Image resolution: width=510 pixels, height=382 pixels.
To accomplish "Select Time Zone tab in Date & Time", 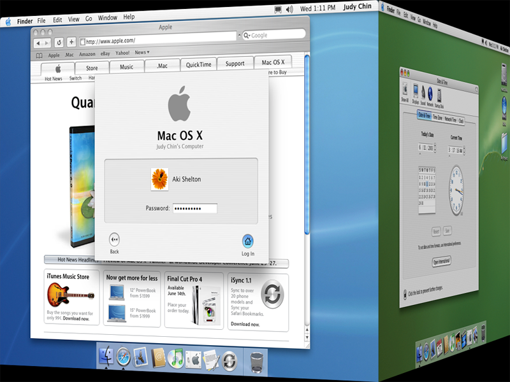I will [x=437, y=118].
